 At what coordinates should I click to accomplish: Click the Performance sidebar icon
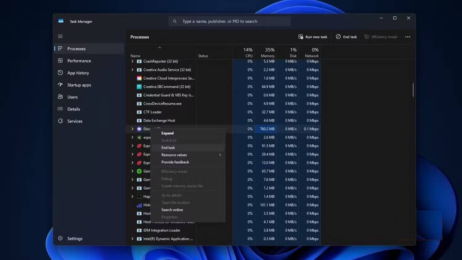(x=60, y=61)
